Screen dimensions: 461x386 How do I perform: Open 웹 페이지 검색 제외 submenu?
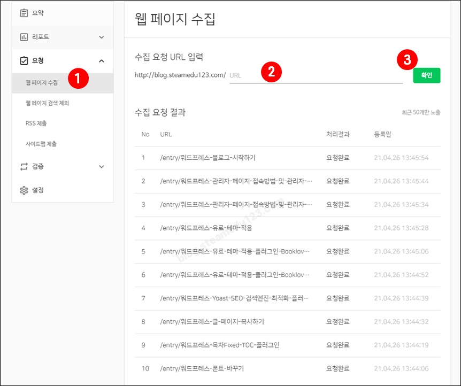coord(48,103)
